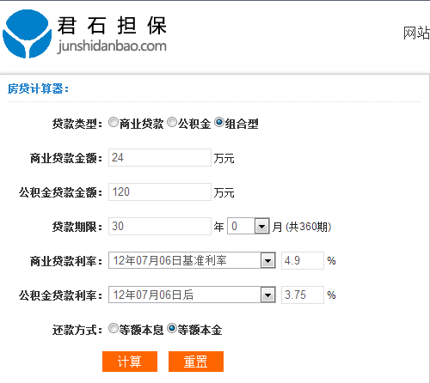The width and height of the screenshot is (430, 383).
Task: Open the 网站 navigation menu item
Action: (416, 33)
